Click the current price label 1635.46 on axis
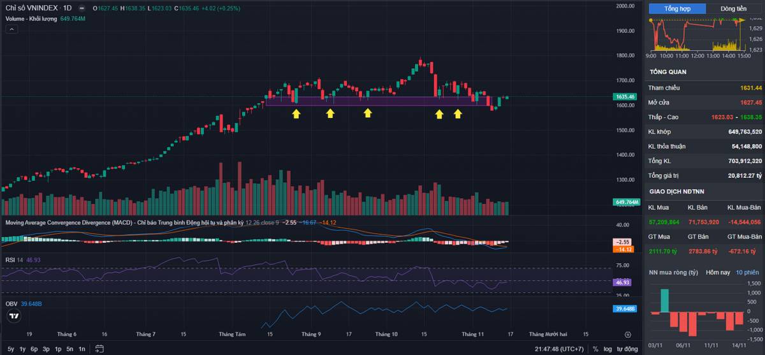 pyautogui.click(x=625, y=97)
